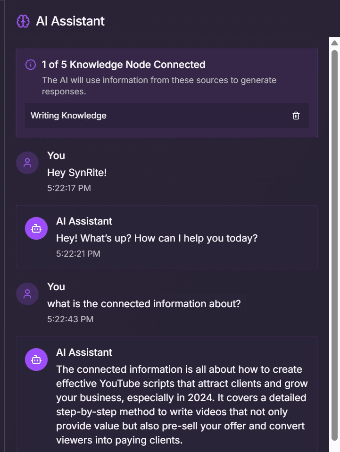Click the bot avatar beside the greeting reply
The width and height of the screenshot is (340, 452).
pos(36,228)
